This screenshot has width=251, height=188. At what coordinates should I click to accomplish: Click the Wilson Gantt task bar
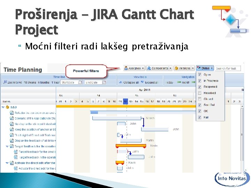117,118
